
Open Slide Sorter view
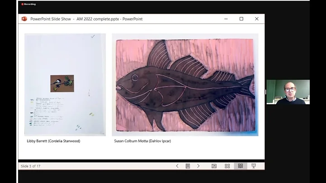pos(227,166)
